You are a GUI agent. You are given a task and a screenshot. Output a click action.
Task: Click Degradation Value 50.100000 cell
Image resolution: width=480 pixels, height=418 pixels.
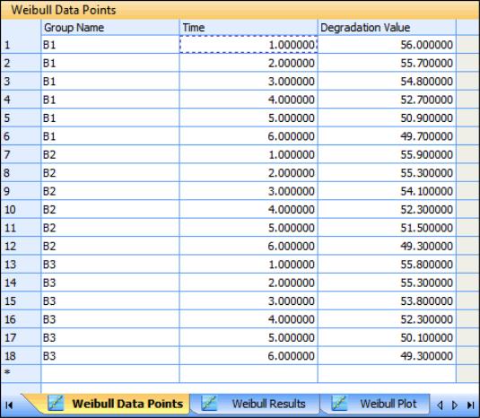tap(387, 337)
